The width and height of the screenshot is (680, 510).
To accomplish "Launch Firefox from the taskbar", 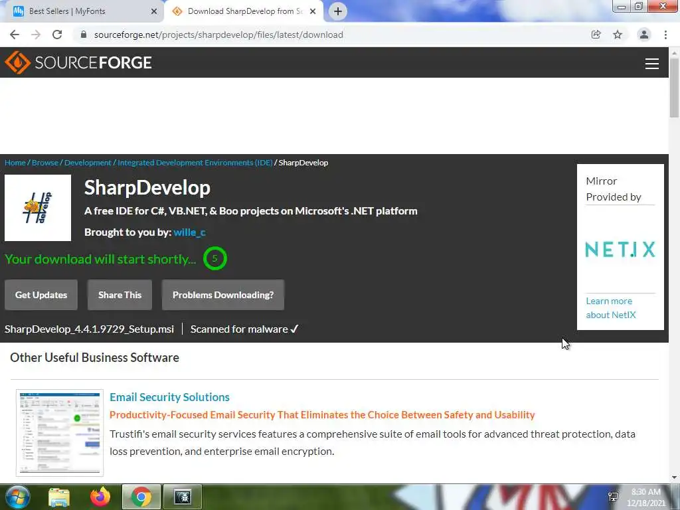I will coord(100,497).
